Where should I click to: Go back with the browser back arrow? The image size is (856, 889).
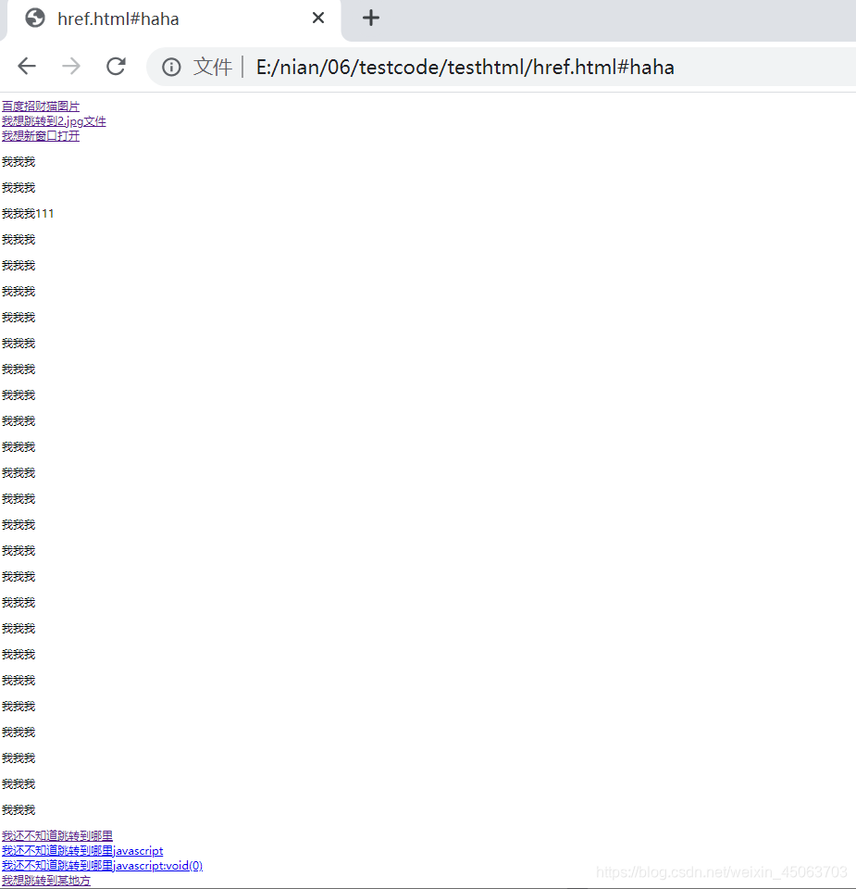pyautogui.click(x=27, y=67)
